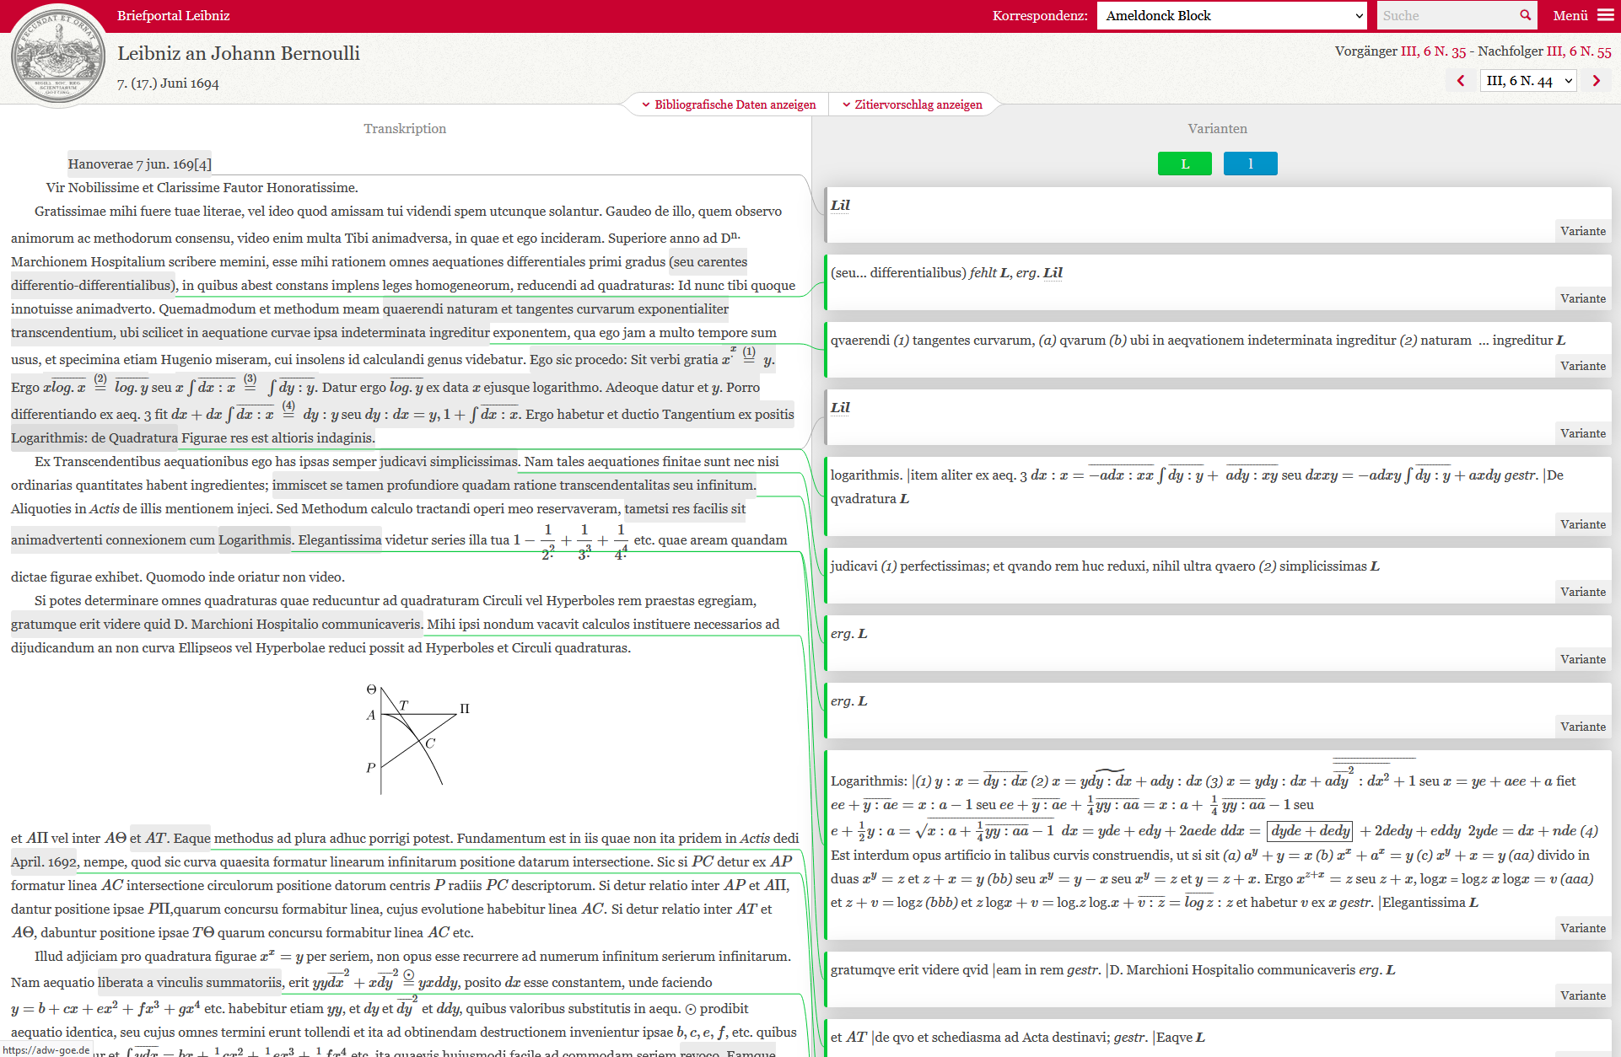1621x1057 pixels.
Task: Open the Korrespondenz Ameldonck Block dropdown
Action: (1231, 15)
